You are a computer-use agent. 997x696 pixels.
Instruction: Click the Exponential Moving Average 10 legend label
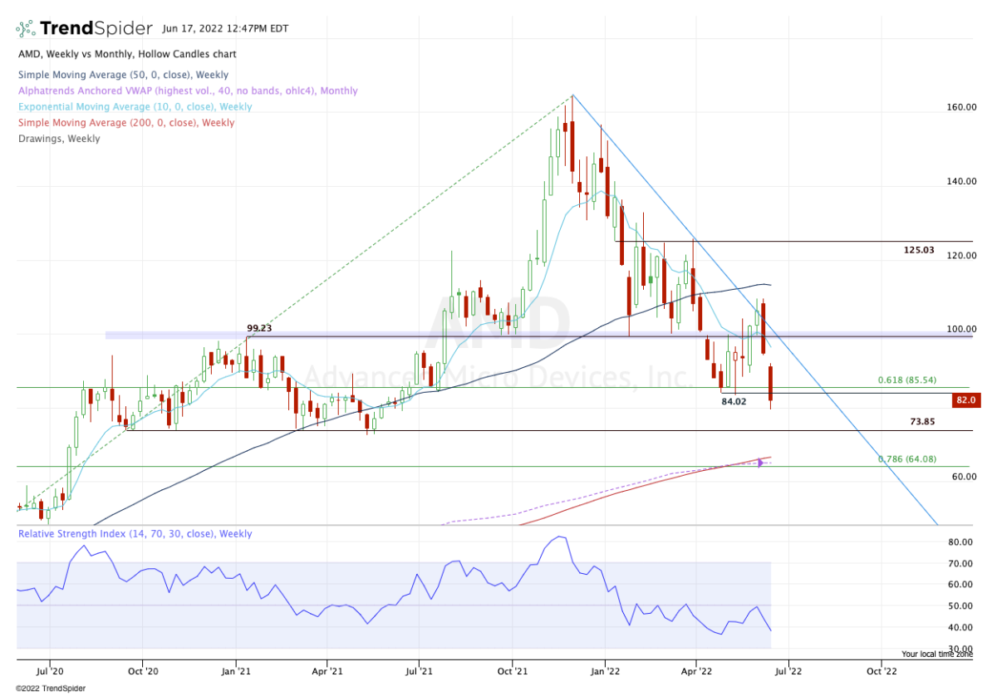(x=134, y=106)
